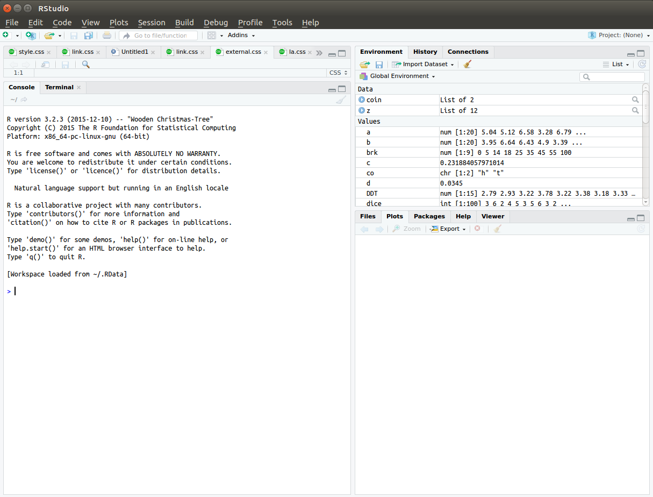Open the Packages tab
The height and width of the screenshot is (497, 653).
[429, 216]
